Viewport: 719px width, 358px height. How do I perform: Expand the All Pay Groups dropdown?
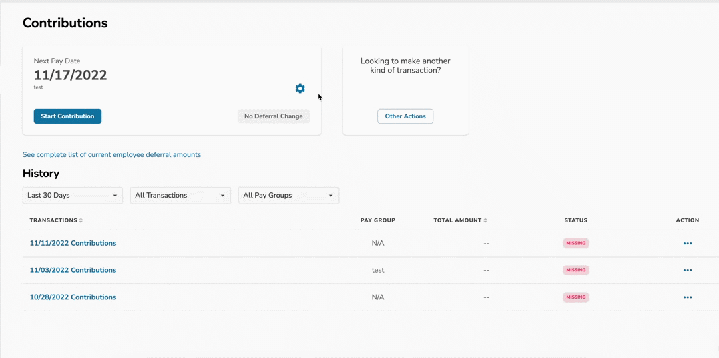288,196
